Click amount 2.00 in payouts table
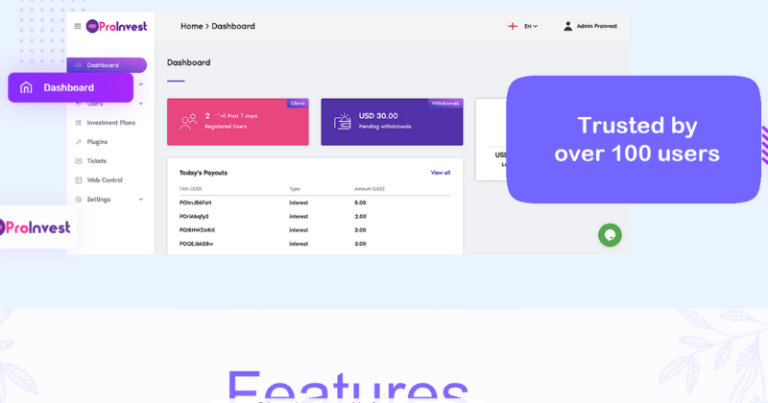Image resolution: width=768 pixels, height=403 pixels. click(361, 217)
